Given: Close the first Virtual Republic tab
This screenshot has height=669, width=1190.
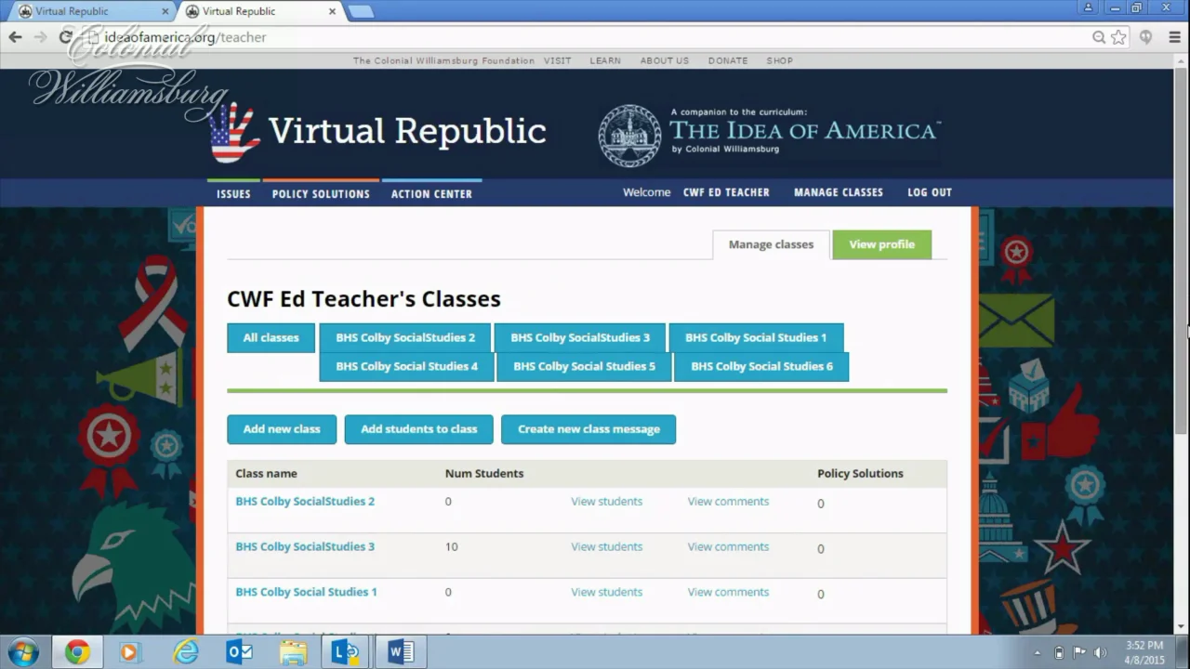Looking at the screenshot, I should 165,11.
